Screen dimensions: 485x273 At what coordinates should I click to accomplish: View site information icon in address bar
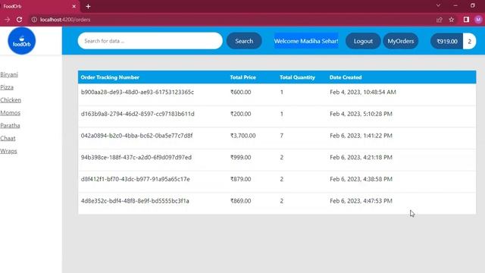34,20
